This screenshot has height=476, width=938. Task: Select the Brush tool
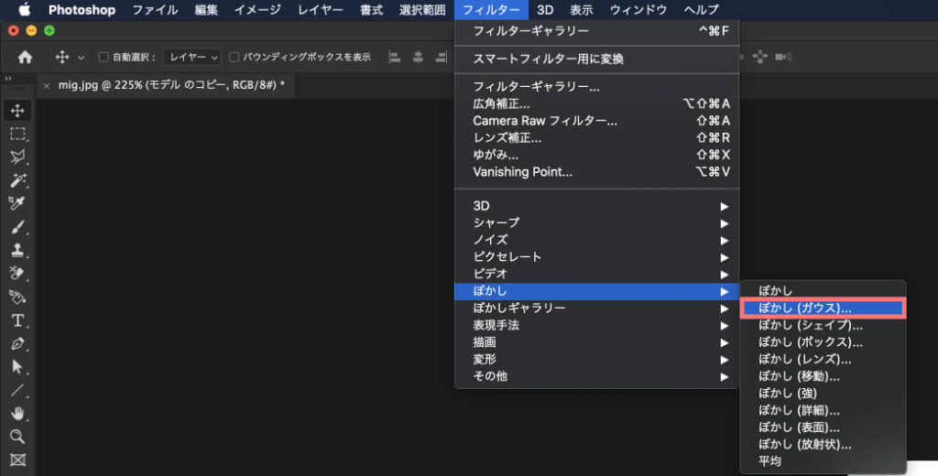click(x=17, y=227)
